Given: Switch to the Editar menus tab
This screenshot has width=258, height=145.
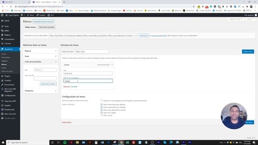Looking at the screenshot, I should point(30,27).
